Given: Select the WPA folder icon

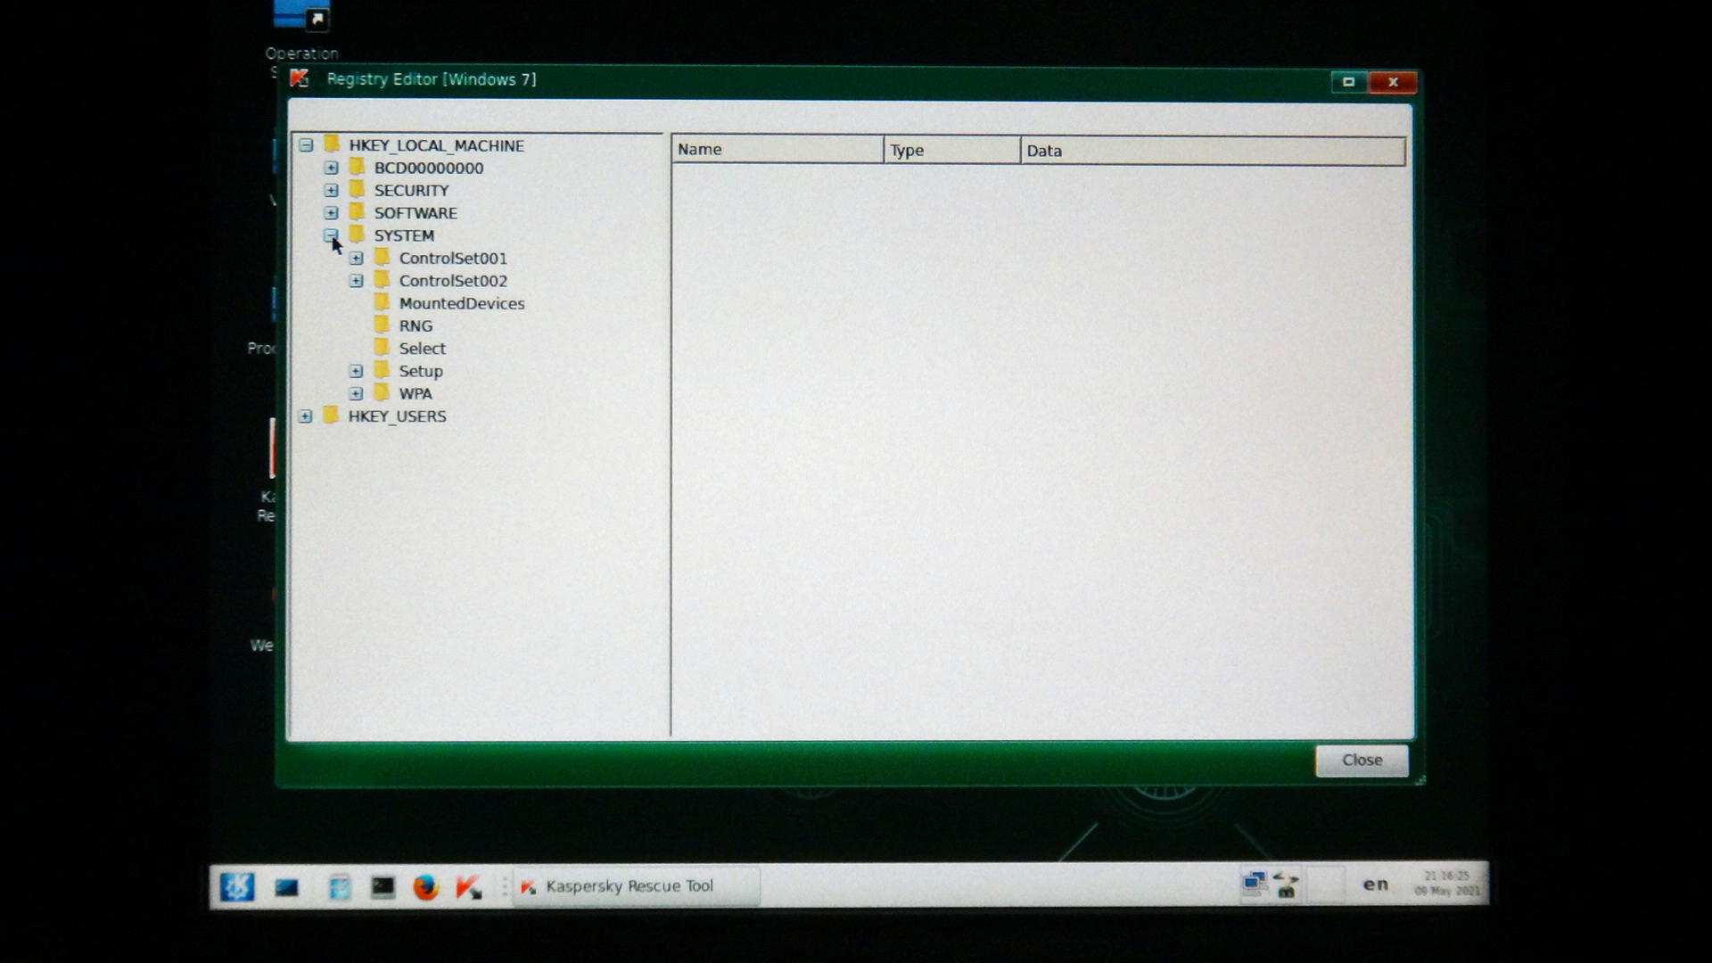Looking at the screenshot, I should [x=382, y=392].
